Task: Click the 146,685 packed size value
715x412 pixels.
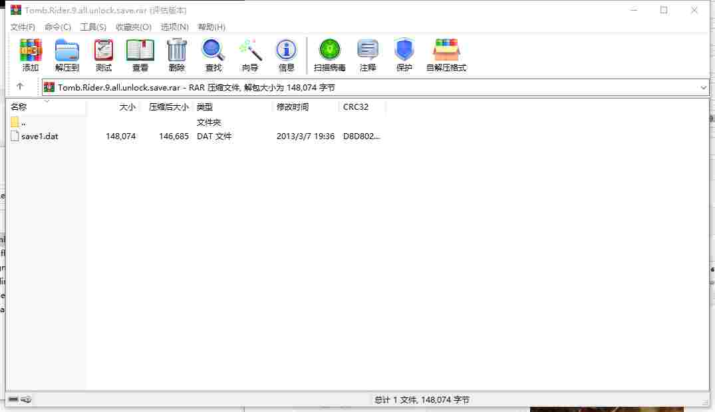Action: 174,136
